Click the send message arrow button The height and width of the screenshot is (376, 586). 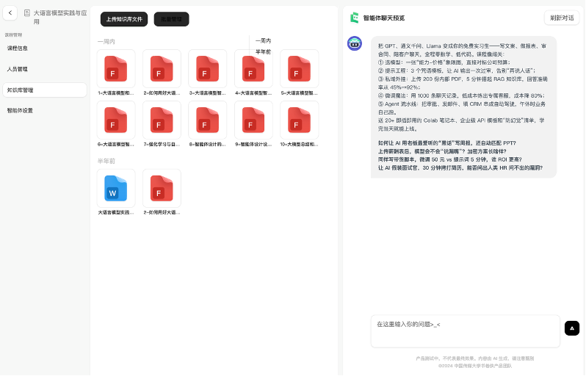tap(571, 328)
